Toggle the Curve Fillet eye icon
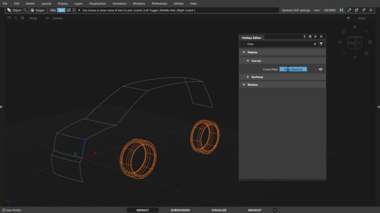 point(321,69)
